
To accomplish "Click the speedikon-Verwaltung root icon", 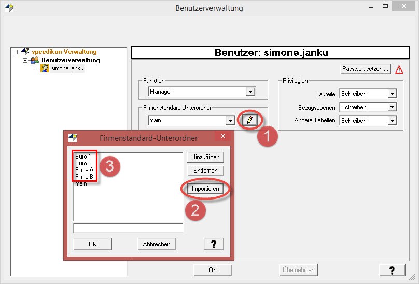I will (x=25, y=51).
